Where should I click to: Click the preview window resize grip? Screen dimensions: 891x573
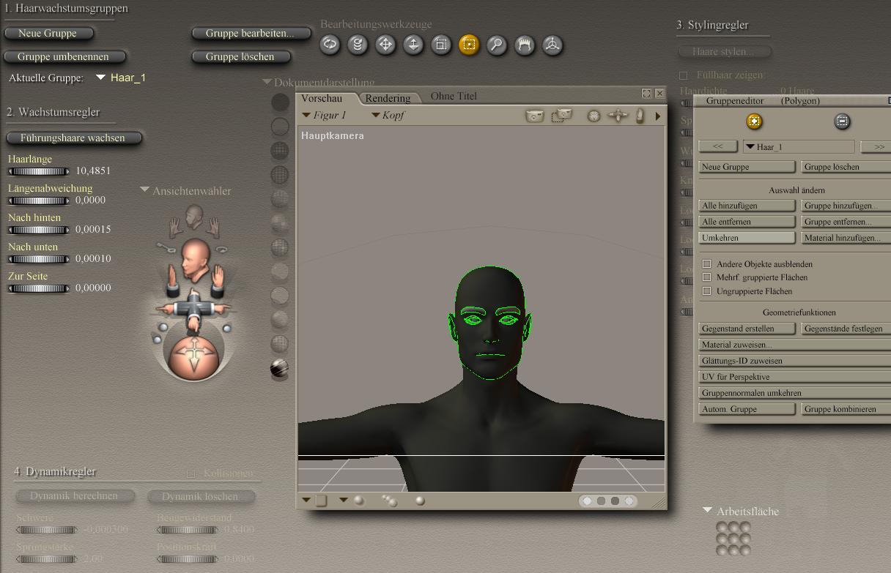(x=659, y=502)
